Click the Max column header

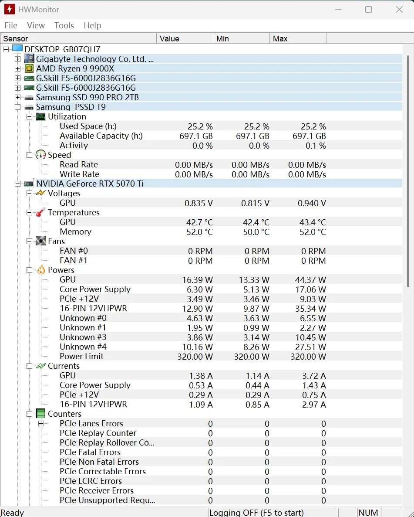coord(298,38)
